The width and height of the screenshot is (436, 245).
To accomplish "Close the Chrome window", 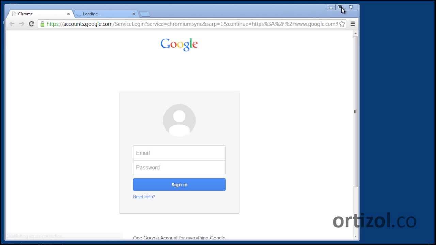I will pos(351,7).
